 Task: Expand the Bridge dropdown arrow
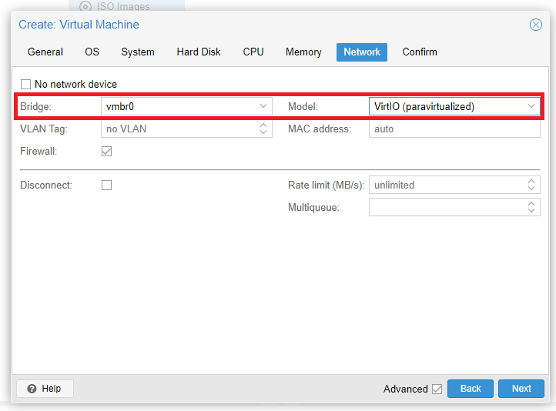(263, 106)
